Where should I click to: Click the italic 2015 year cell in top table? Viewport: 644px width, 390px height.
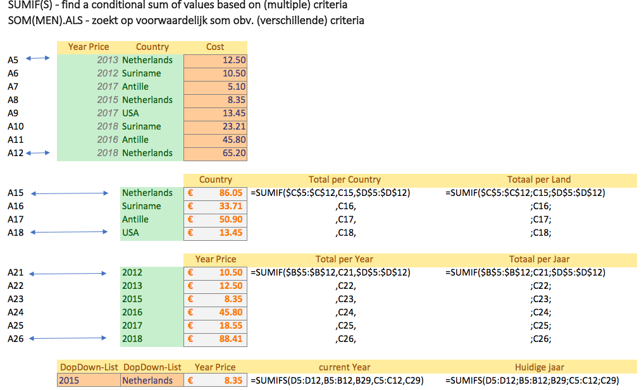tap(108, 100)
